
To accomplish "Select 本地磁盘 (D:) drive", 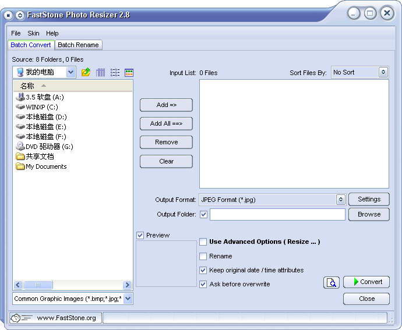I will 41,117.
